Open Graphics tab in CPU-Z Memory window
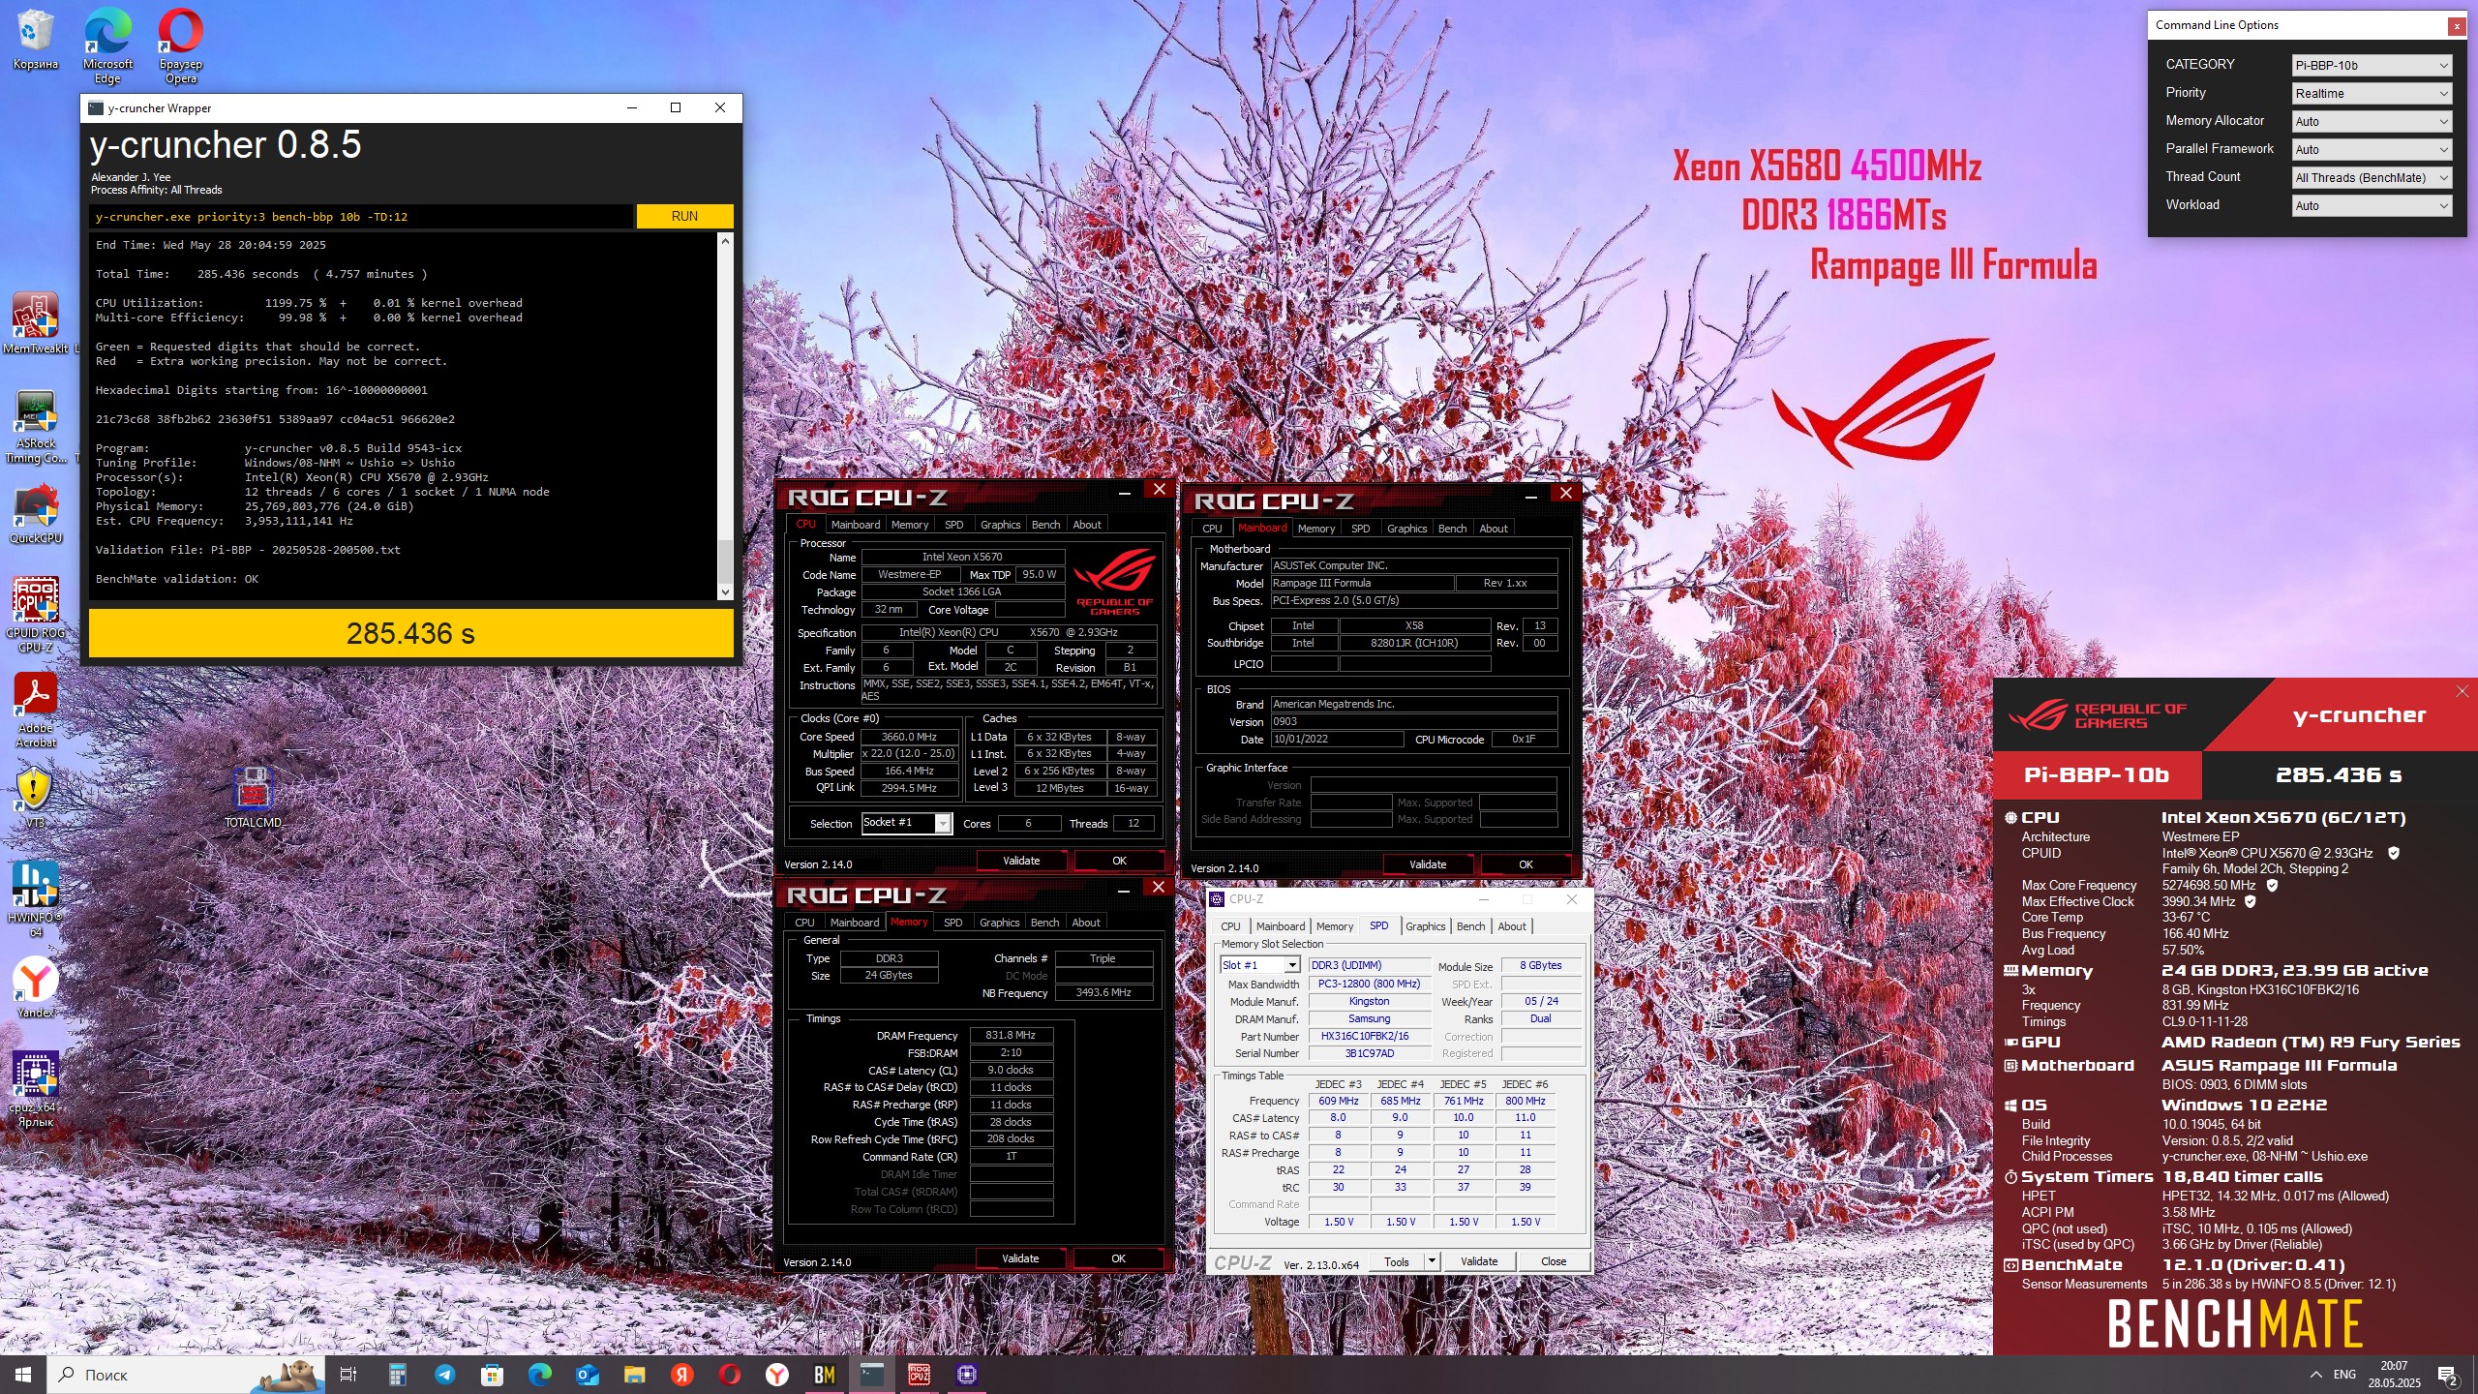The width and height of the screenshot is (2478, 1394). pyautogui.click(x=999, y=923)
